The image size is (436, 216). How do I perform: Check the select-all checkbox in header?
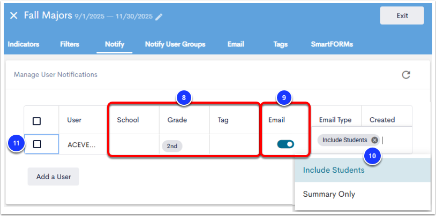click(37, 121)
